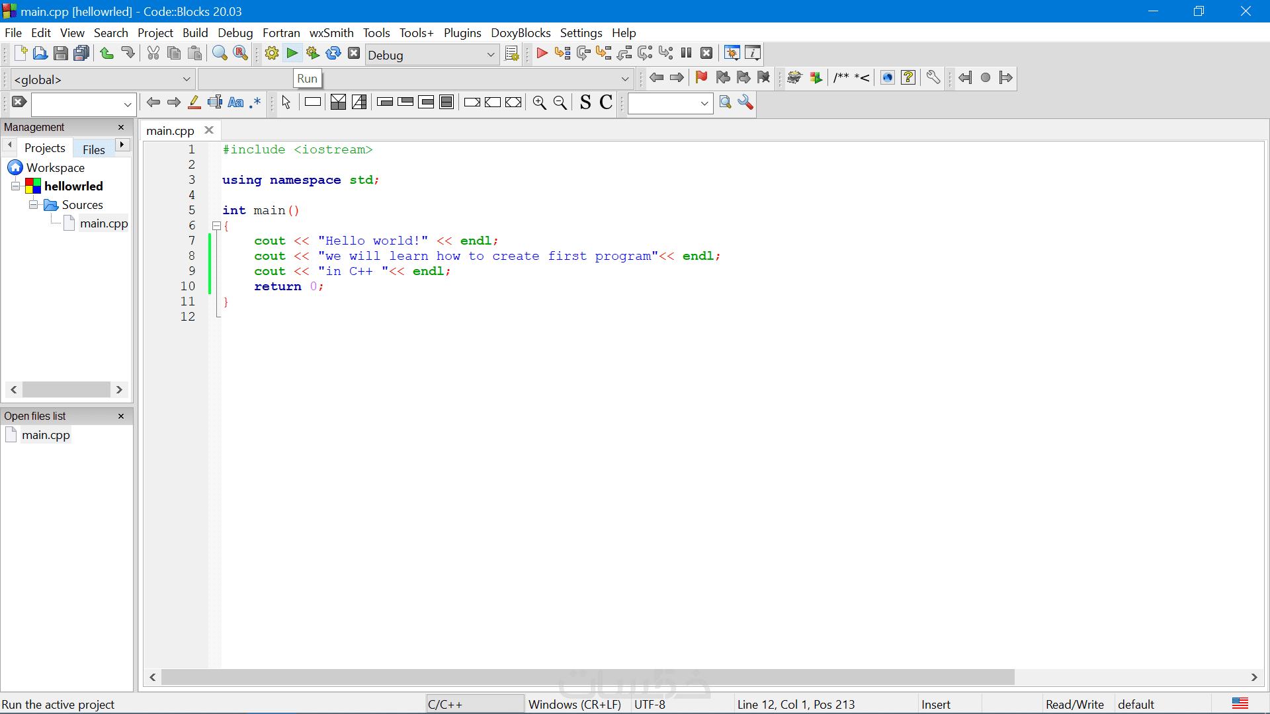Click the Save file icon
The image size is (1270, 714).
(60, 54)
